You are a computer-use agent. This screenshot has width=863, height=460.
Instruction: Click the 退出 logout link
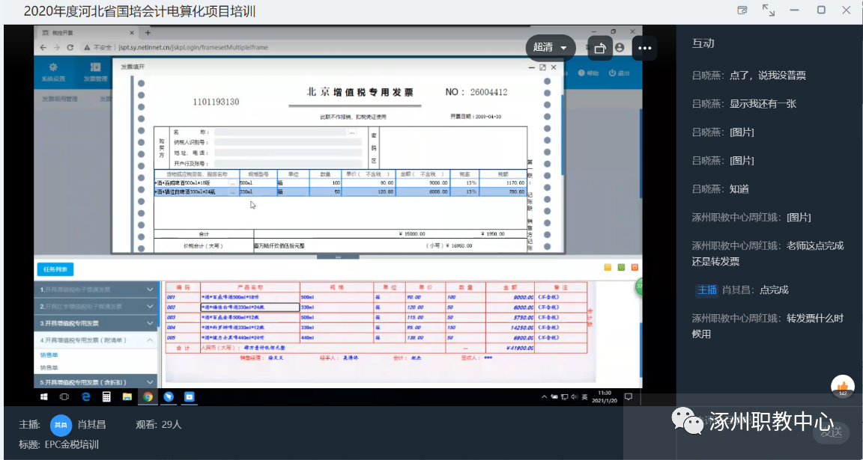620,73
